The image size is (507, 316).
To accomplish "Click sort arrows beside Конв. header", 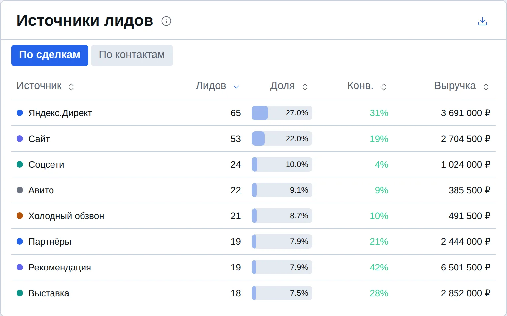I will tap(384, 87).
